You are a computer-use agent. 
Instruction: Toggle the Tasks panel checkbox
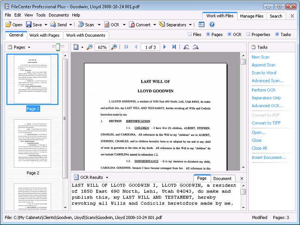277,35
